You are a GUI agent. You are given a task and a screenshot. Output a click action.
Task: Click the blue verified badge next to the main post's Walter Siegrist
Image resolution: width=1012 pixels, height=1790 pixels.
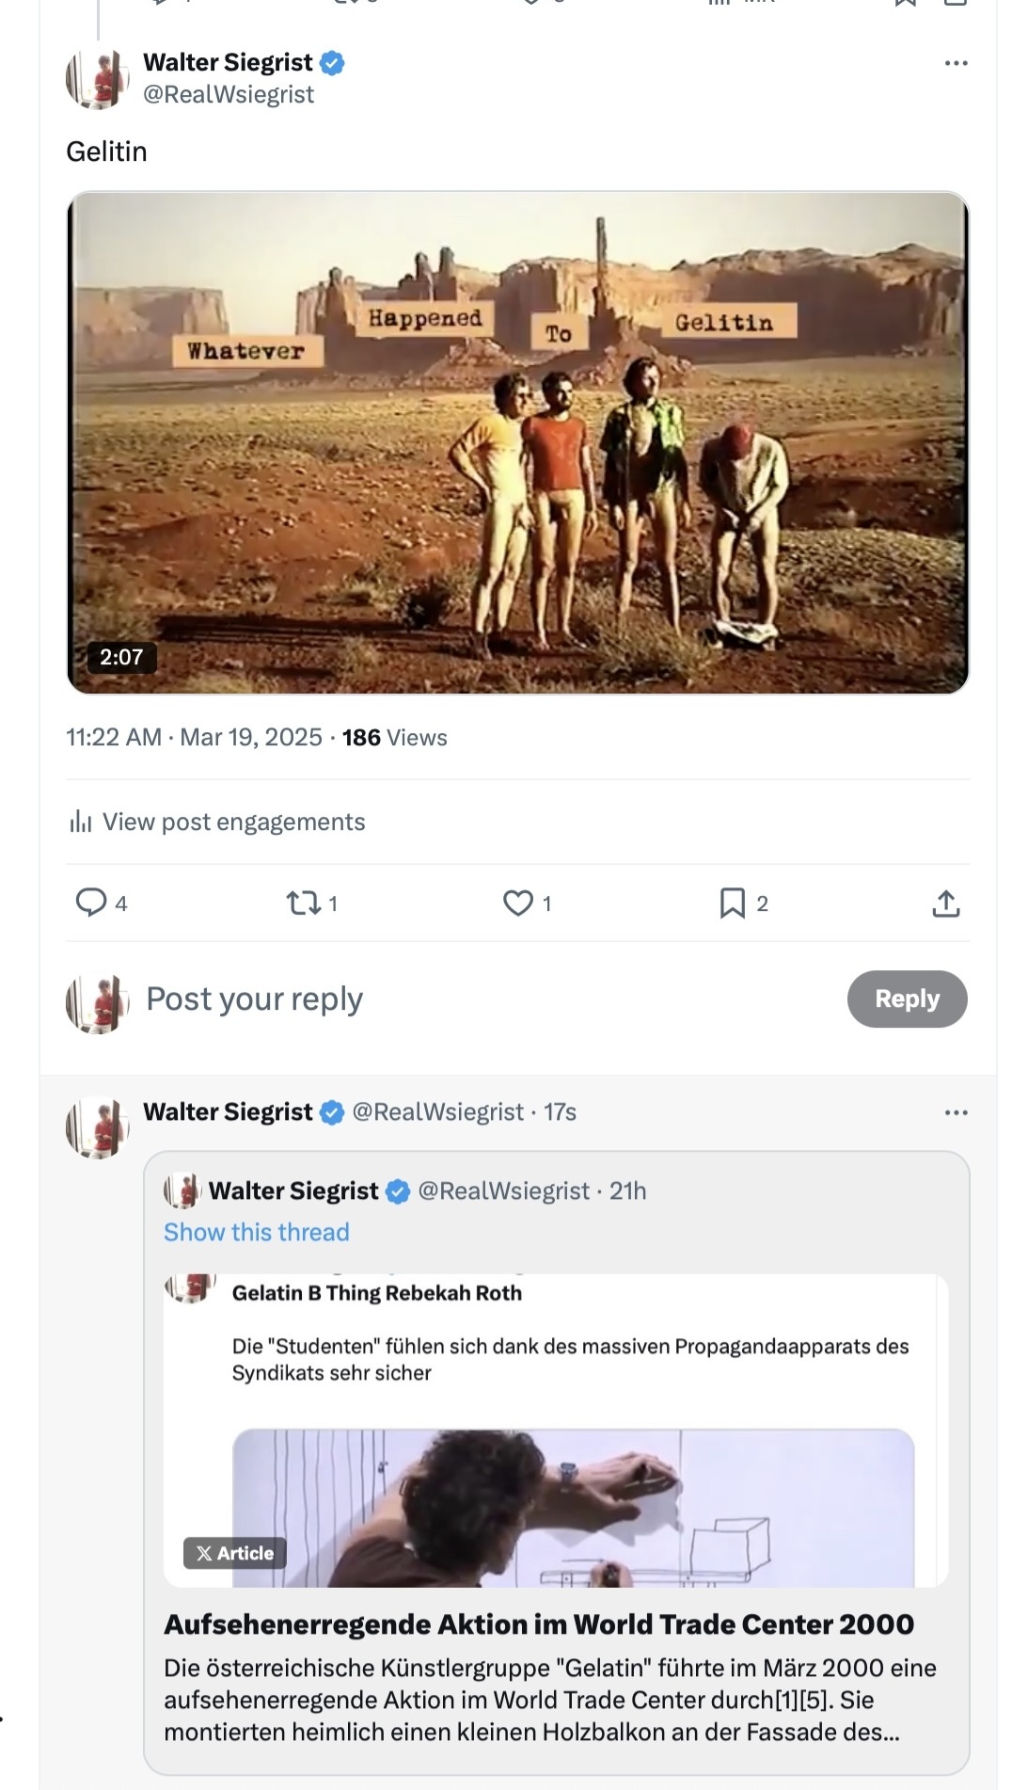(x=332, y=63)
